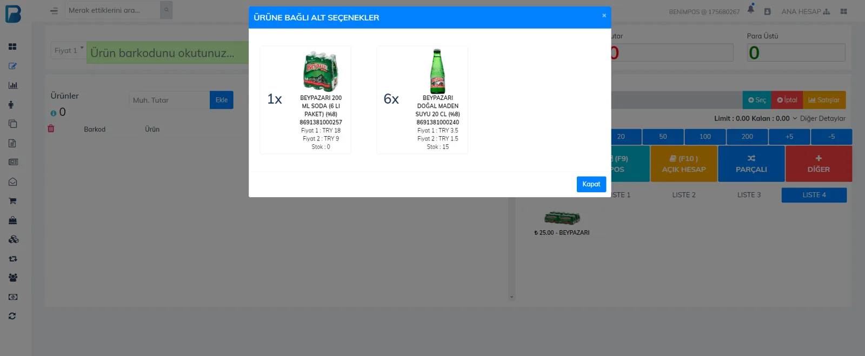Image resolution: width=865 pixels, height=356 pixels.
Task: Click the DİĞER payment button
Action: [819, 164]
